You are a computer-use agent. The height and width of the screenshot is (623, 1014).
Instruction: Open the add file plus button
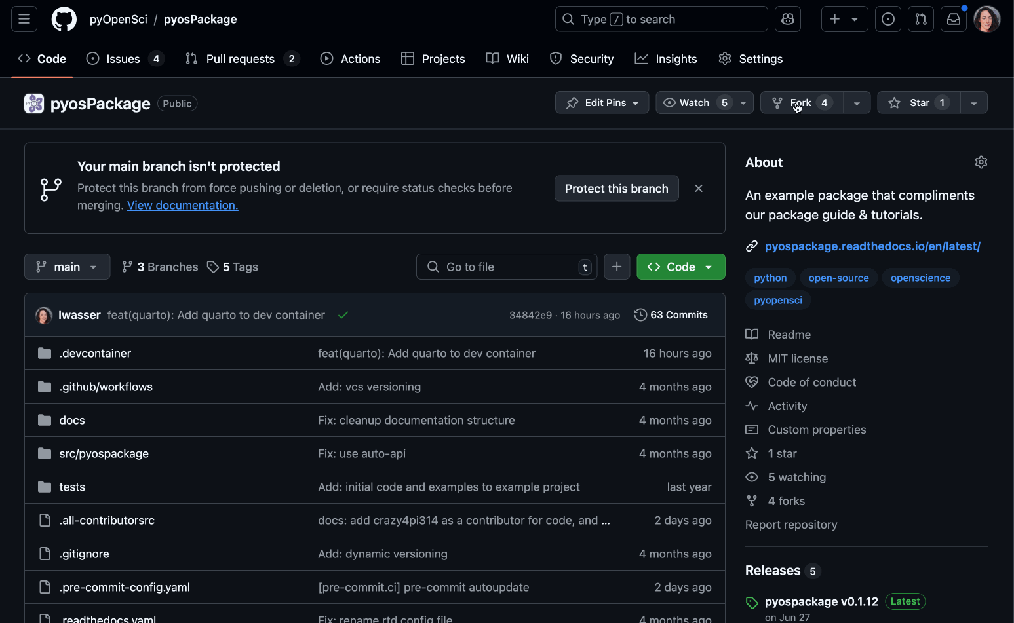pos(617,267)
